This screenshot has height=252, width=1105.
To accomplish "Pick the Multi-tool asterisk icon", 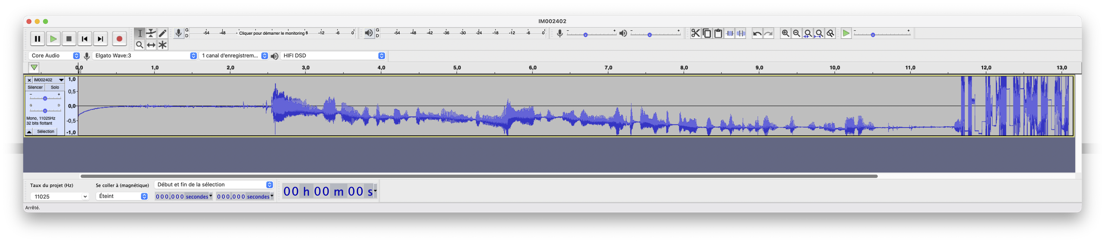I will pyautogui.click(x=162, y=45).
